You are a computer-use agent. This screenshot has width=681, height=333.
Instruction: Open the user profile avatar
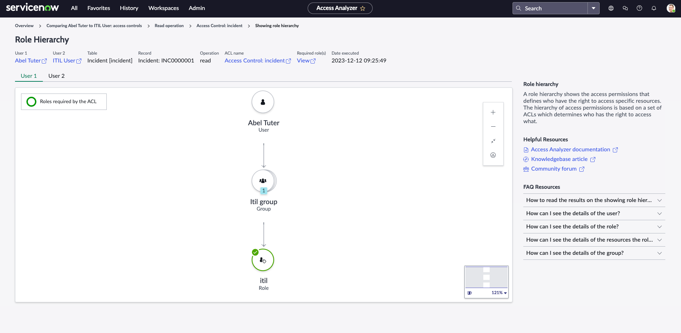[671, 8]
